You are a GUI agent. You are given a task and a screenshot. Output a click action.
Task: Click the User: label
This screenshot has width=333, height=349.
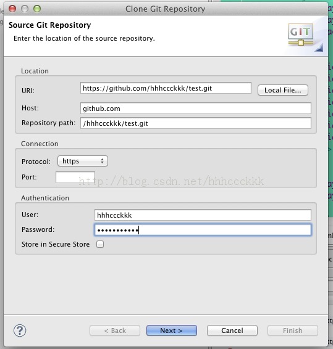(x=30, y=215)
